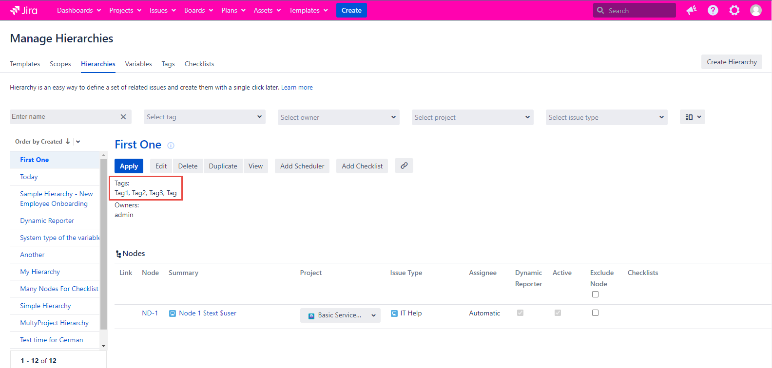This screenshot has height=368, width=772.
Task: Select Dynamic Reporter in the hierarchy list
Action: 47,221
